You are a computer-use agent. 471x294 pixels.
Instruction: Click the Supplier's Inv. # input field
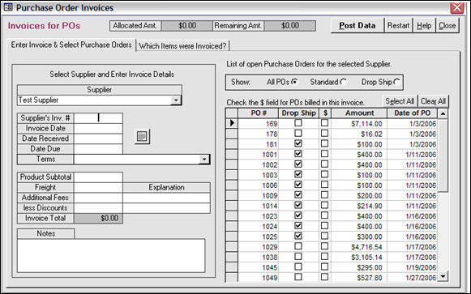98,118
